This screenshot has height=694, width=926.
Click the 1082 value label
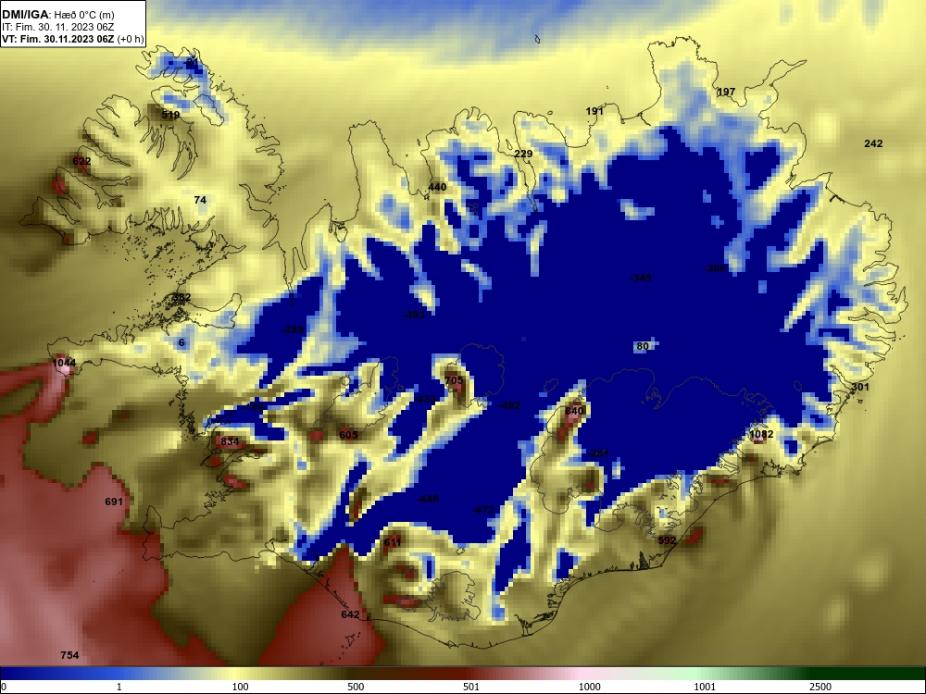(761, 434)
